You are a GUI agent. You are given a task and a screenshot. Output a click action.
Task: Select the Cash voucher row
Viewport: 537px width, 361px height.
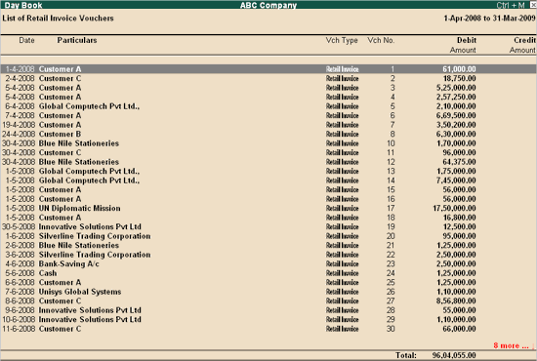[x=268, y=273]
